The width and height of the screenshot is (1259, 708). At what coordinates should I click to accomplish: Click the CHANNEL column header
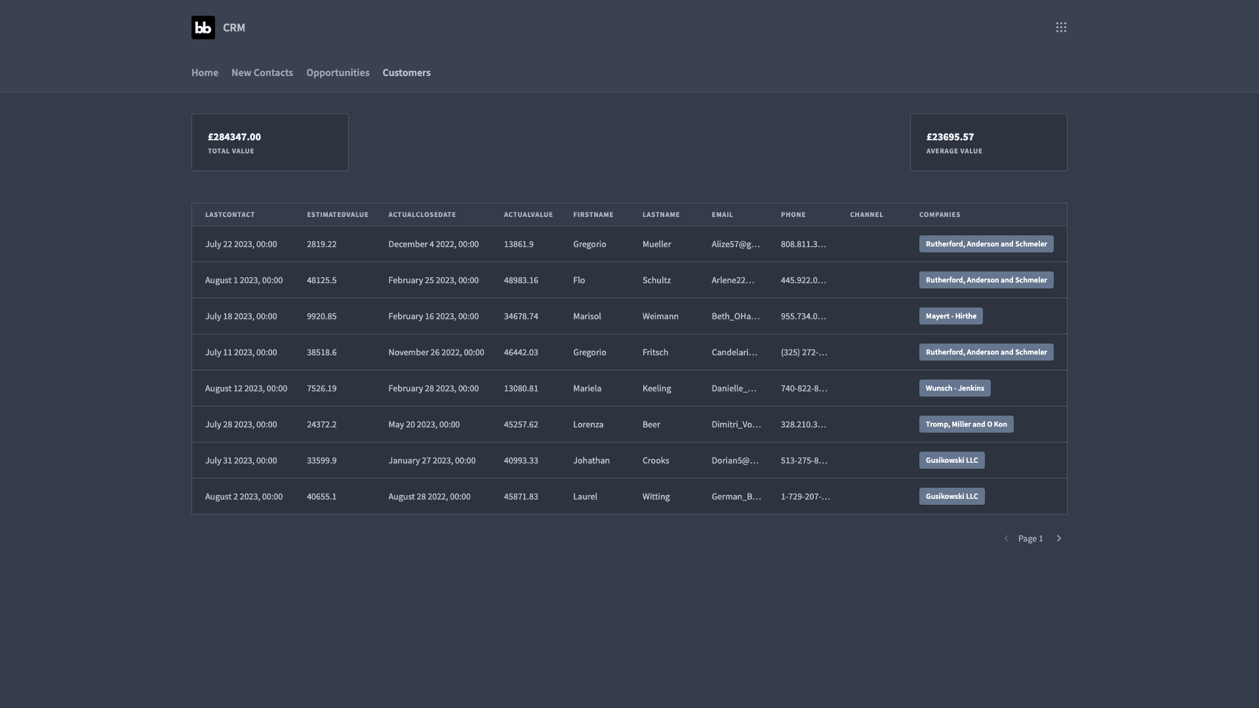866,215
